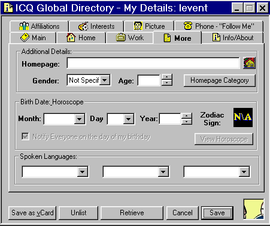
Task: Open the first Spoken Languages dropdown
Action: coord(83,171)
